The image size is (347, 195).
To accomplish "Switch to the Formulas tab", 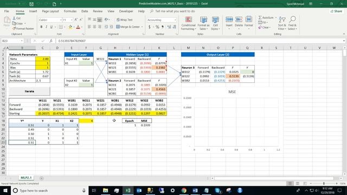I will coord(70,11).
